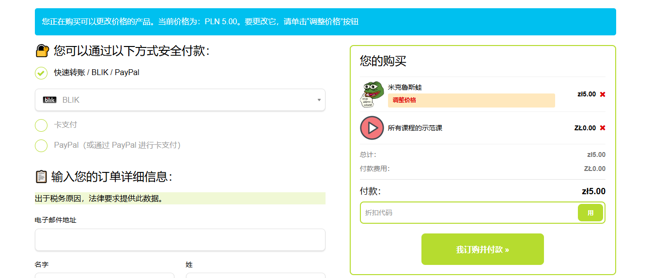This screenshot has height=278, width=652.
Task: Focus the 电子邮件地址 email input field
Action: pos(180,240)
